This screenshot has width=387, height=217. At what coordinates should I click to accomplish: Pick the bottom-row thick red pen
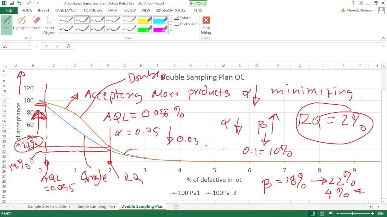82,29
